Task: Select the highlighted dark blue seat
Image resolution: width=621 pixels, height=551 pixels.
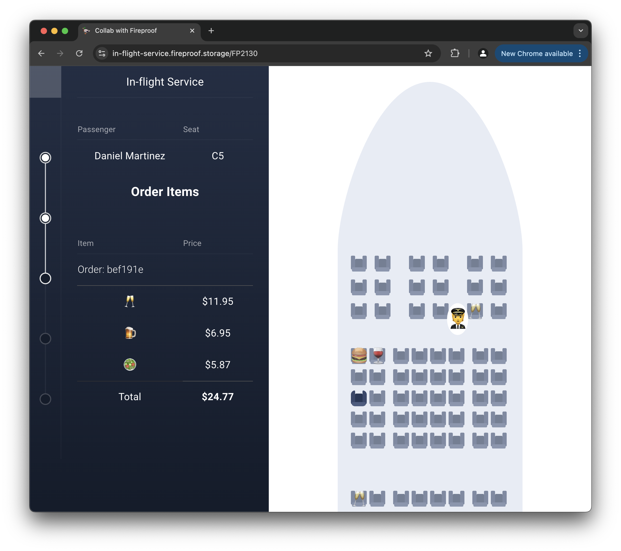Action: click(x=359, y=398)
